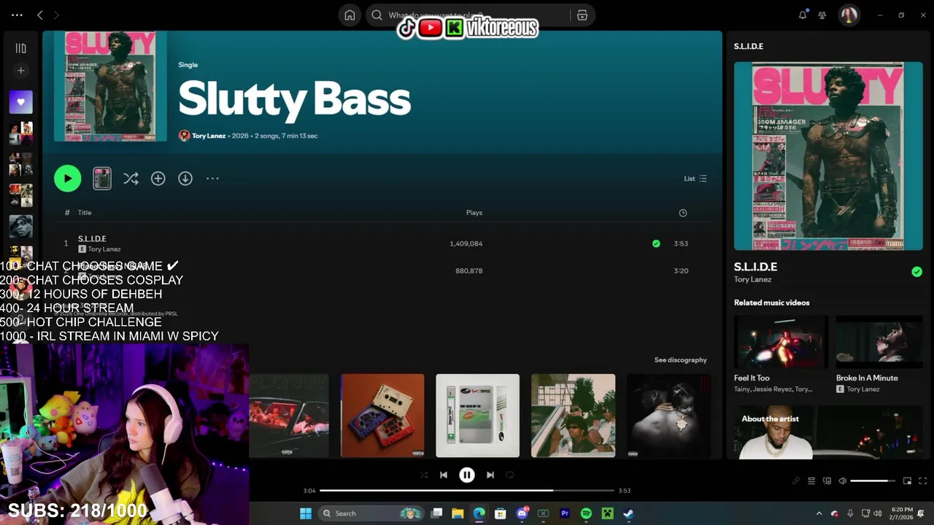Screen dimensions: 934x525
Task: Open Your Library sidebar icon
Action: (20, 48)
